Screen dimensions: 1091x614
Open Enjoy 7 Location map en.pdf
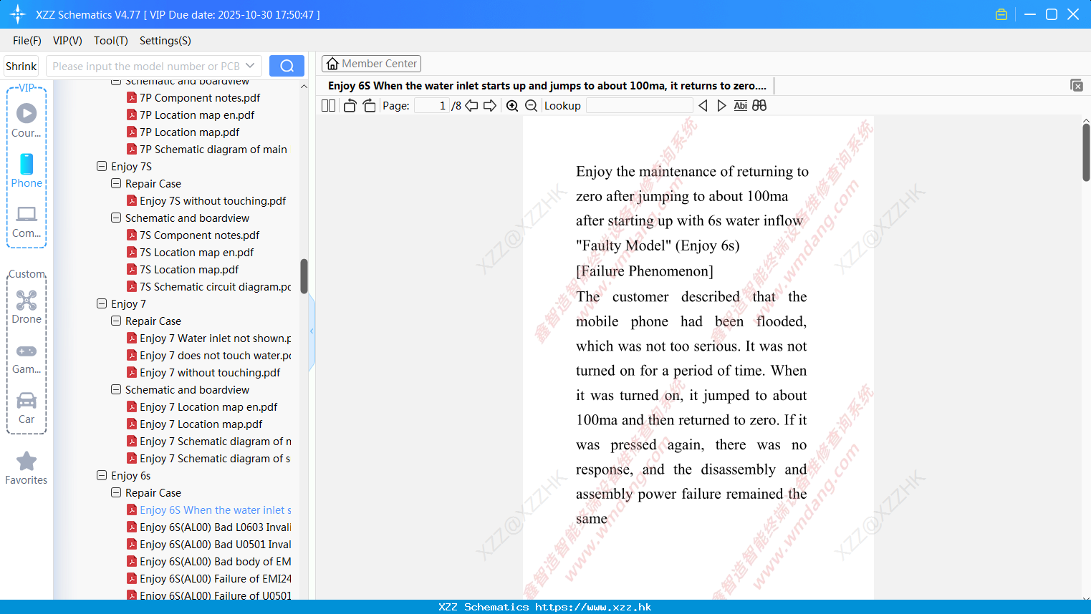[208, 406]
